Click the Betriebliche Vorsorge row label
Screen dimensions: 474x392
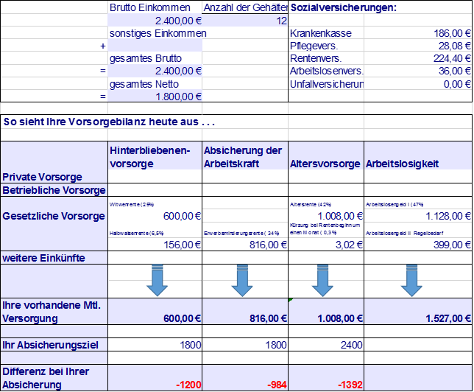pos(54,190)
